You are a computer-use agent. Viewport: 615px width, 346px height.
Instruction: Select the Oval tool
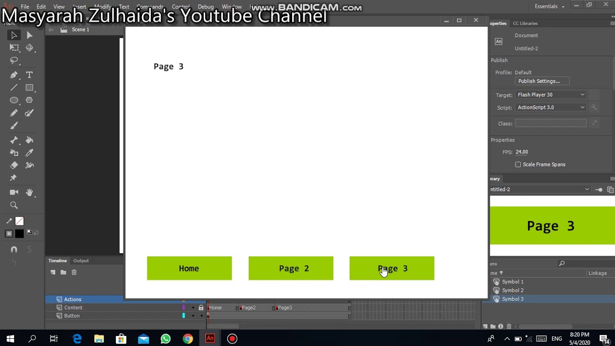[x=14, y=100]
